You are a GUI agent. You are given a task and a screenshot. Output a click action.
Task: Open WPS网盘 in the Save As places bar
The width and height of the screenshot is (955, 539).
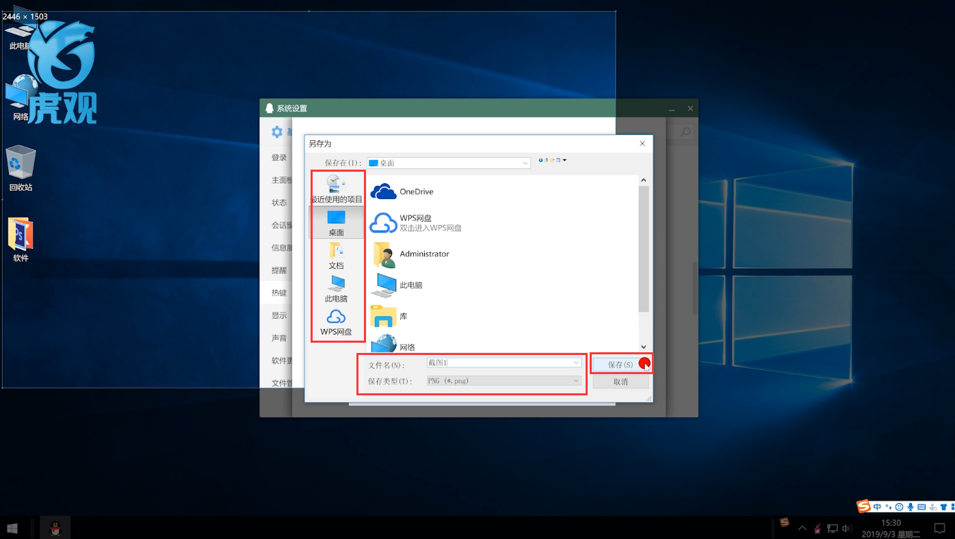(336, 322)
